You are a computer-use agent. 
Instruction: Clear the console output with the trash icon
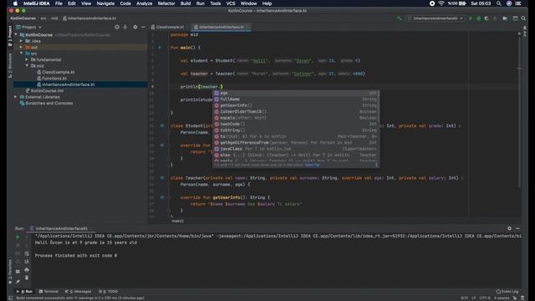tap(27, 278)
